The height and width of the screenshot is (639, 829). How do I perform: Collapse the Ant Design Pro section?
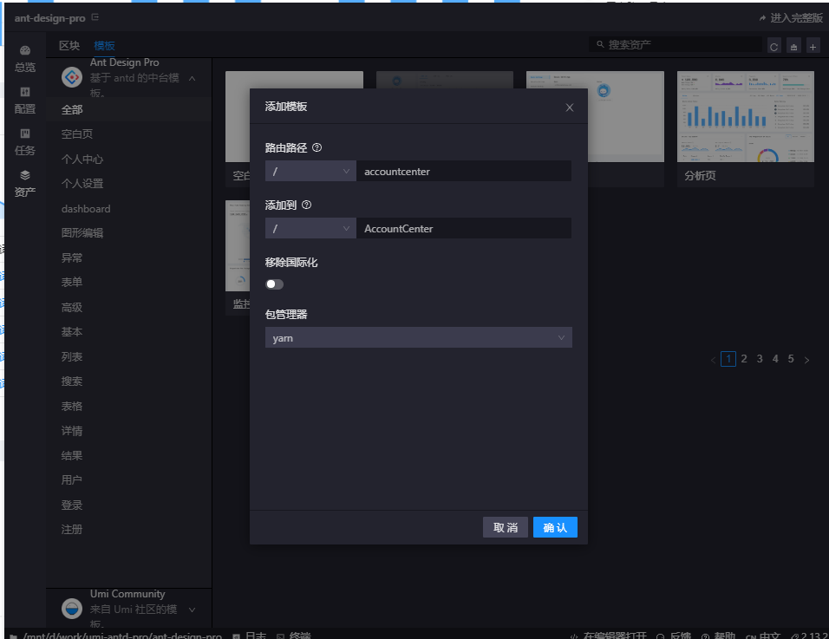(193, 78)
